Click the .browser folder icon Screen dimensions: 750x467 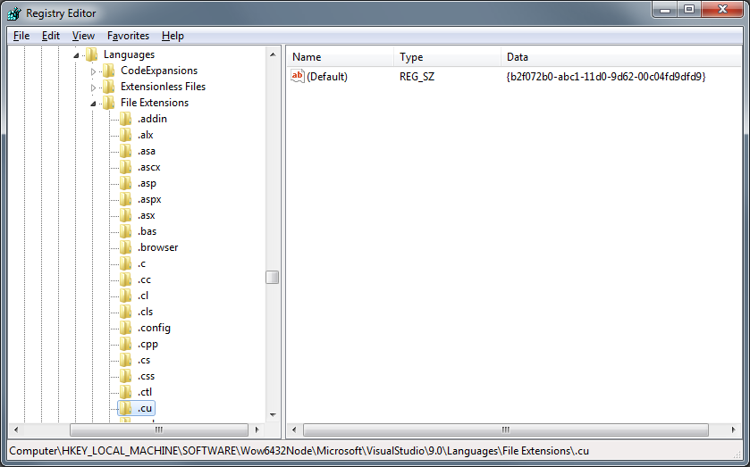pyautogui.click(x=126, y=247)
